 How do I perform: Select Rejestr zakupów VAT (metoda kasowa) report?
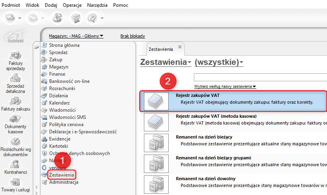coord(233,122)
